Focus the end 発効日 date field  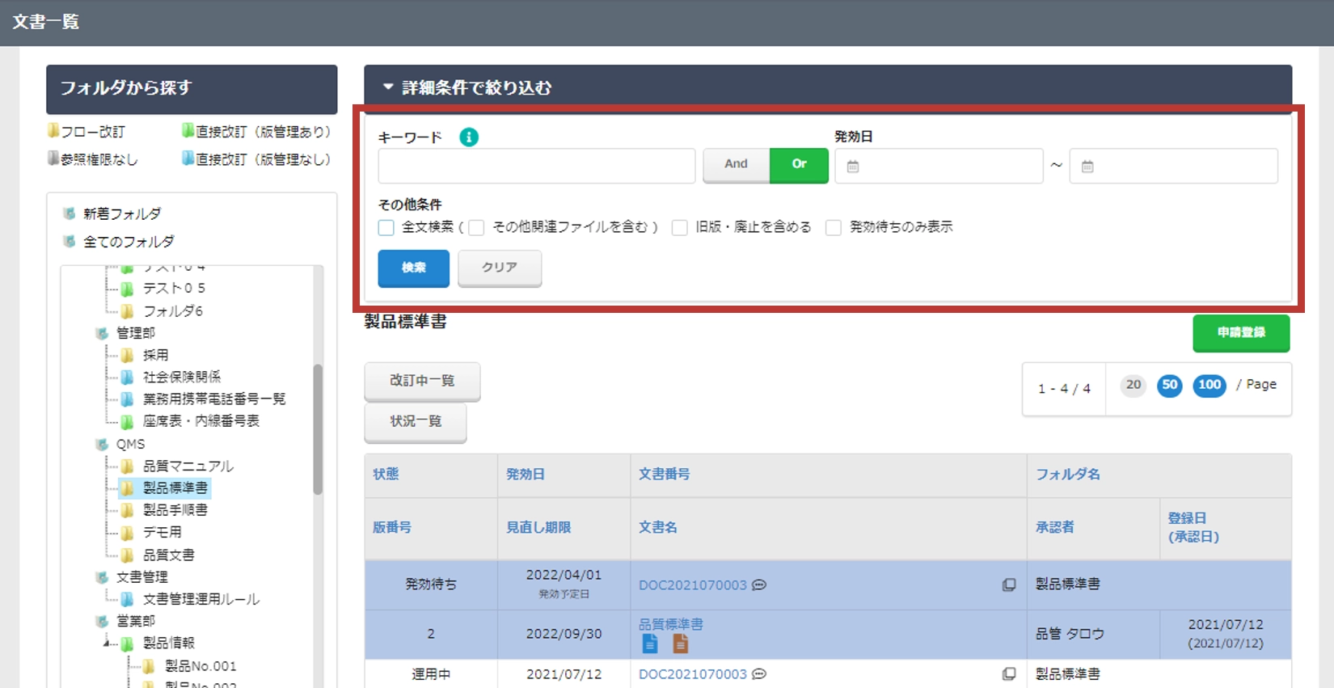pos(1174,166)
